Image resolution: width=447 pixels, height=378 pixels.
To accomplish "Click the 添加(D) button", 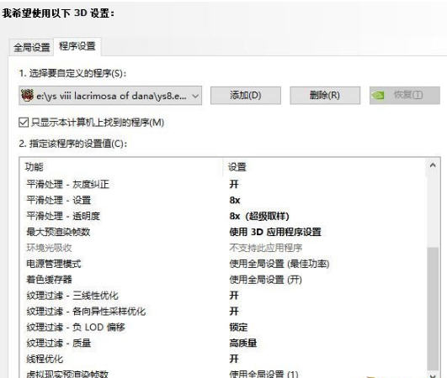I will pos(246,95).
